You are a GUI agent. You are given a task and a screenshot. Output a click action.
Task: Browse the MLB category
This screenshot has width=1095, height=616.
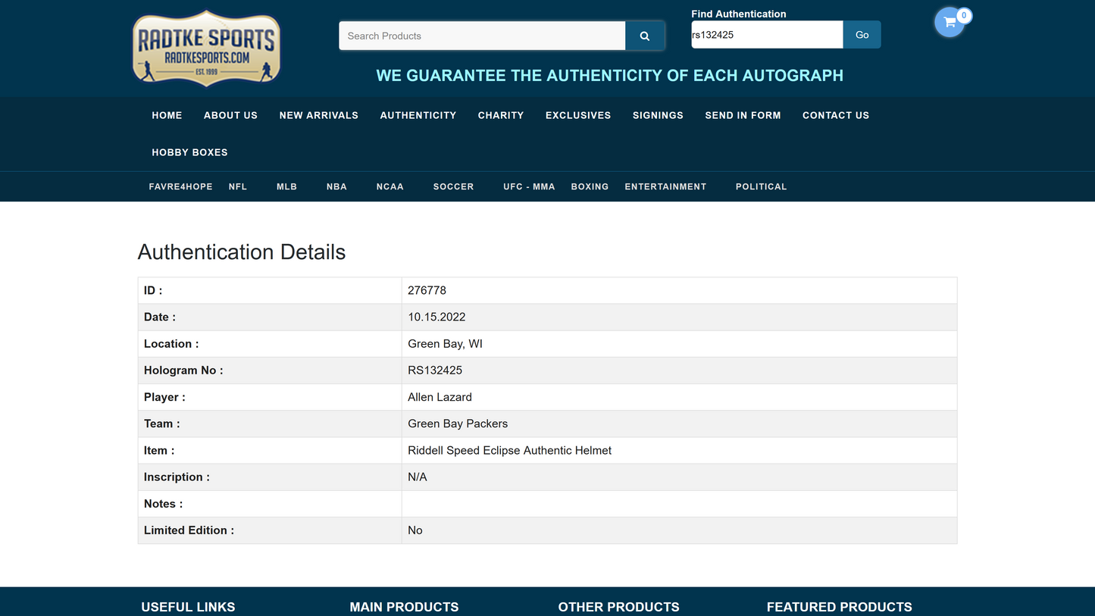tap(286, 186)
